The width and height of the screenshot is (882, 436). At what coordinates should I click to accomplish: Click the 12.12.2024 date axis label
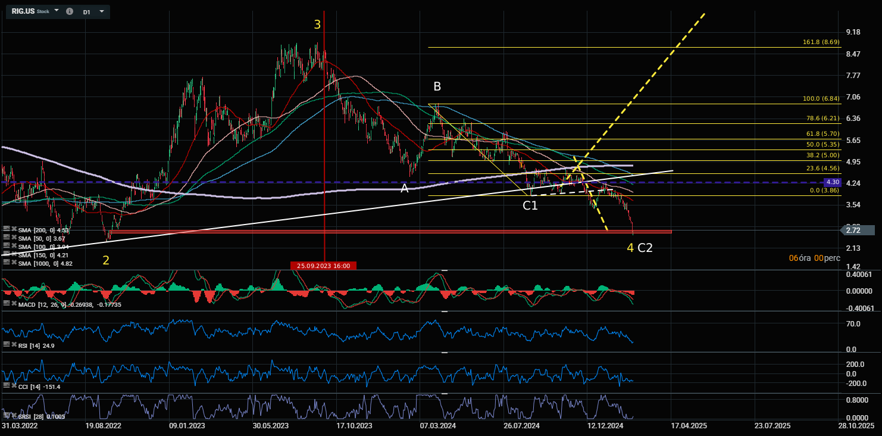(x=605, y=426)
